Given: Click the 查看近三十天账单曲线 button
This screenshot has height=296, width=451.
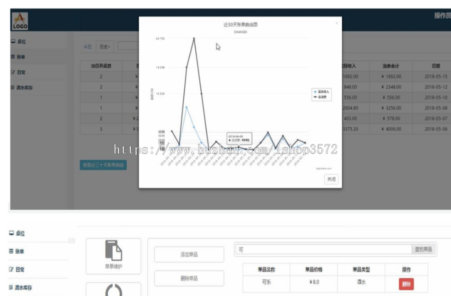Looking at the screenshot, I should pyautogui.click(x=103, y=165).
